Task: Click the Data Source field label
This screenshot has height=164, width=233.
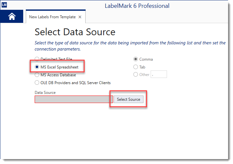Action: click(45, 93)
